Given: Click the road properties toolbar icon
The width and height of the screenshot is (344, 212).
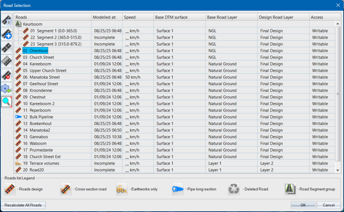Looking at the screenshot, I should pos(7,20).
